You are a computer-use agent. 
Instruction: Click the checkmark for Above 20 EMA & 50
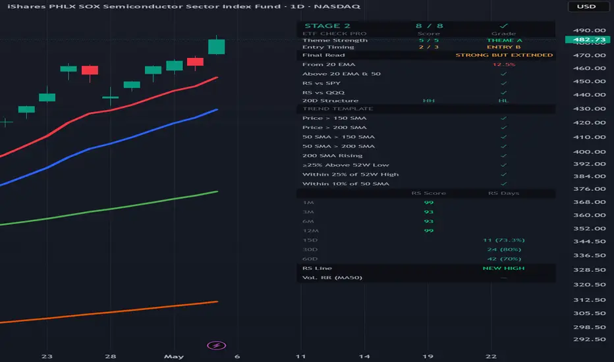click(x=503, y=74)
